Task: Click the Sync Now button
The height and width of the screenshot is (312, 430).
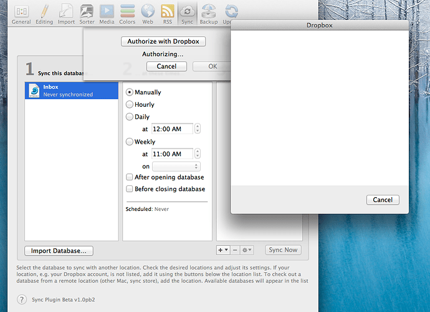Action: click(x=283, y=250)
